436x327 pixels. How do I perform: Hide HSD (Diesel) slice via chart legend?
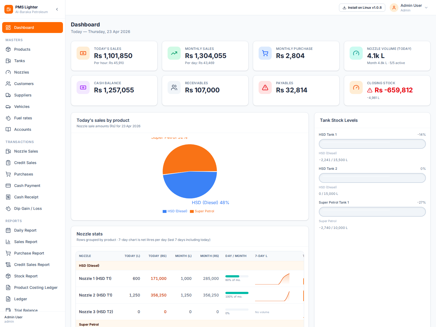[174, 211]
